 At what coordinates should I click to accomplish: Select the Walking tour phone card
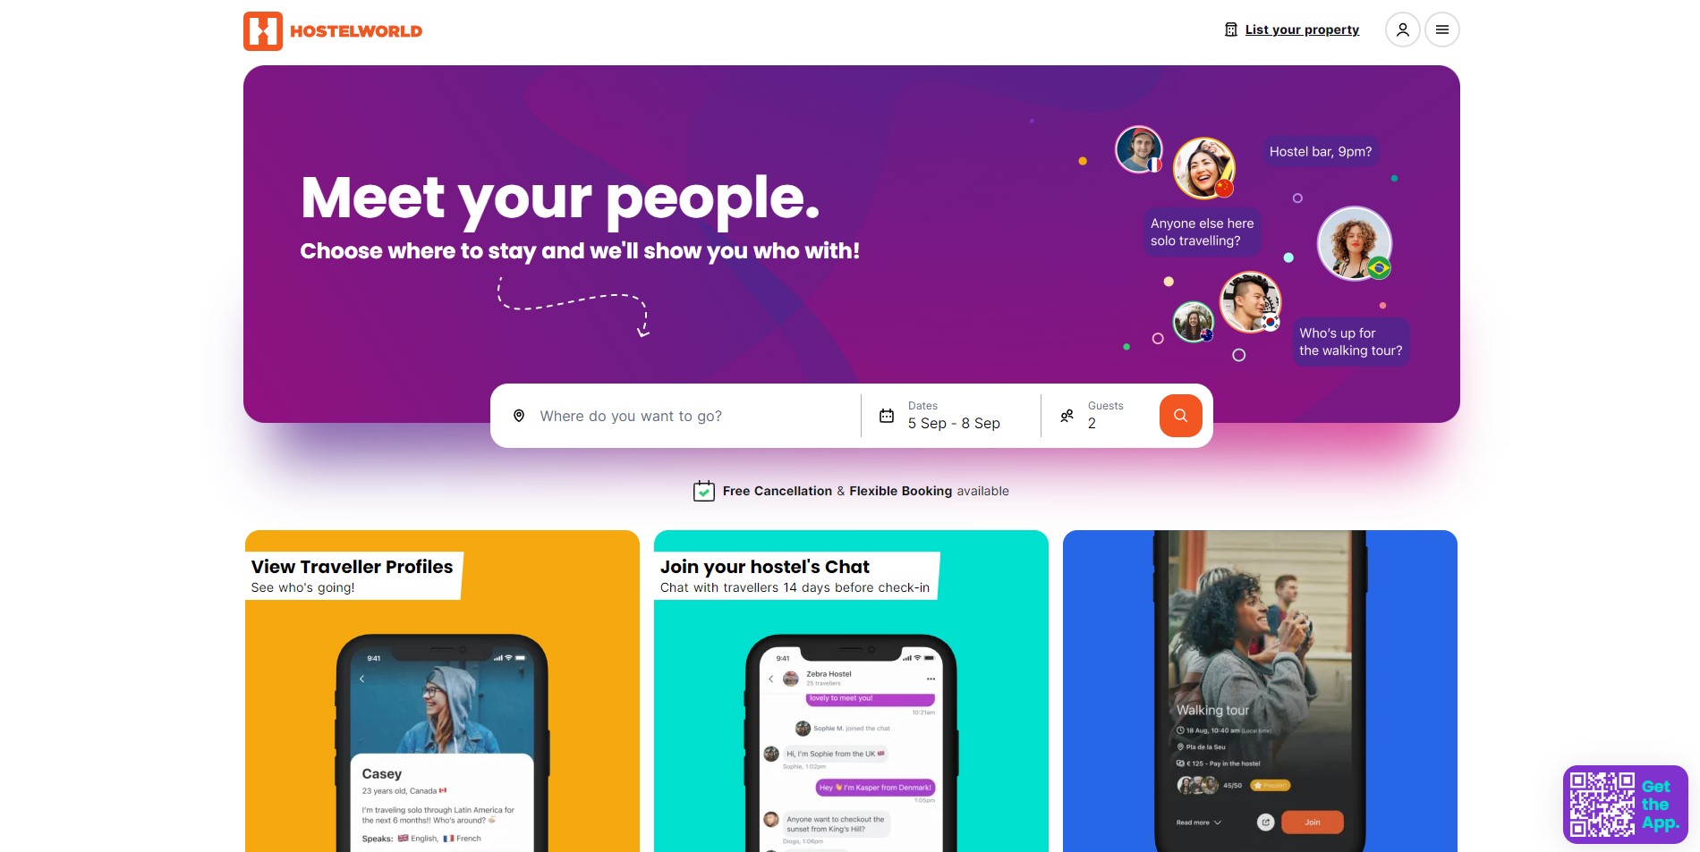tap(1260, 691)
